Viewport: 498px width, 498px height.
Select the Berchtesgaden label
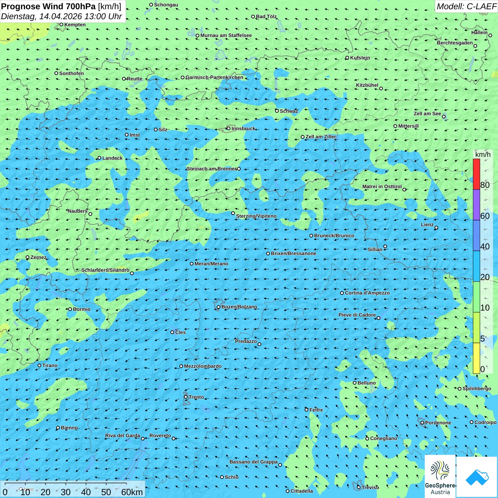coord(455,43)
